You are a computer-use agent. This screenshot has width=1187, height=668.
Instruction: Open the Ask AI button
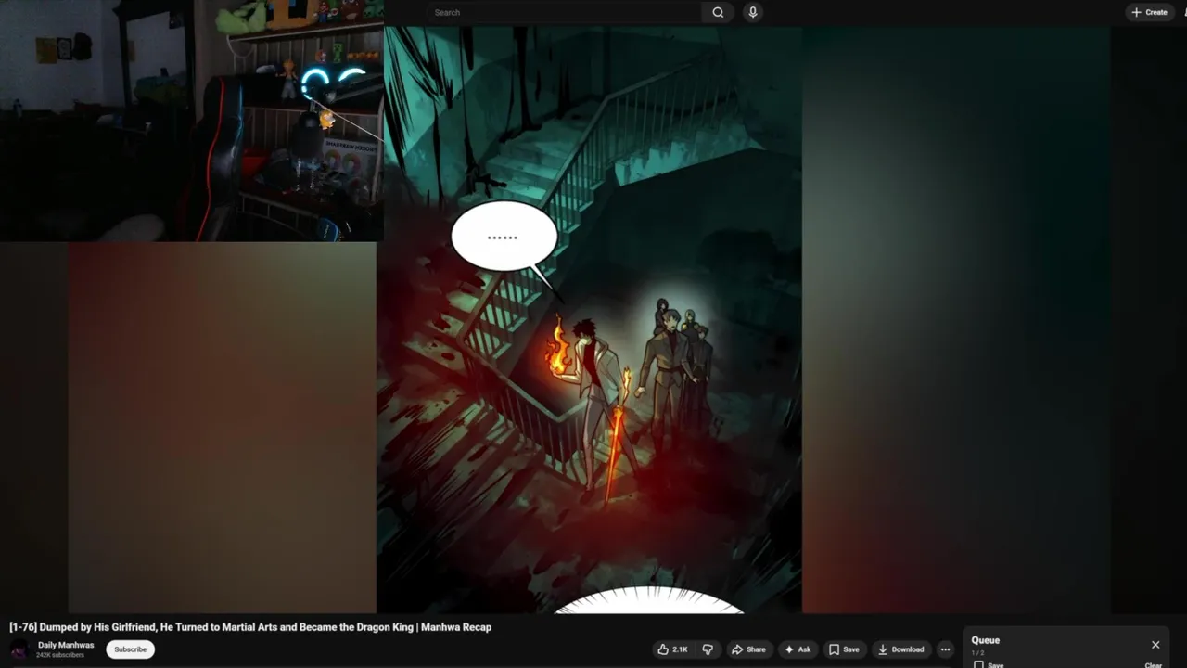point(798,649)
